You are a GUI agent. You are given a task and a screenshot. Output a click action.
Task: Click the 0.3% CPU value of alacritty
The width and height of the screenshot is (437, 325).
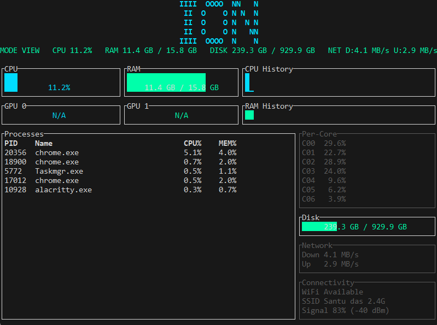click(193, 190)
